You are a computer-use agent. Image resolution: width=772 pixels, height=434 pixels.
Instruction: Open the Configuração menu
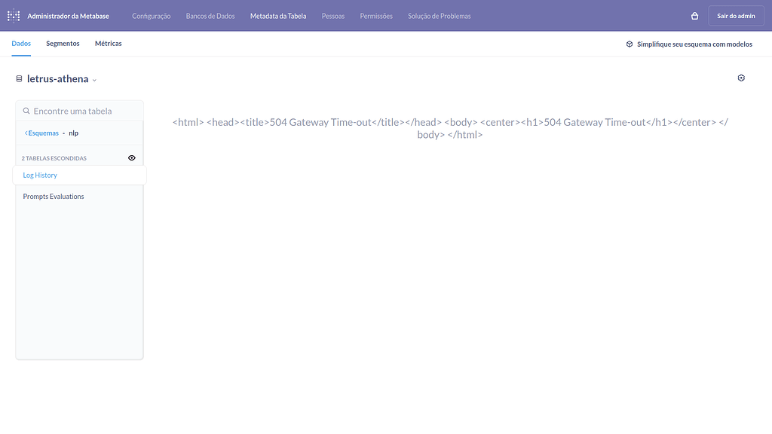[x=151, y=15]
